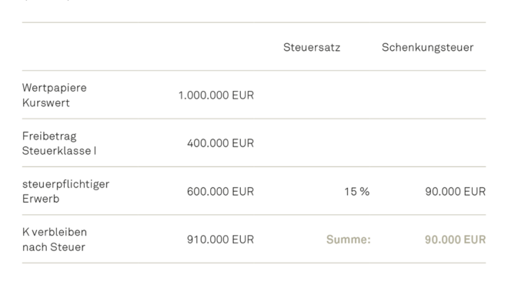Select the K verbleiben nach Steuer label
The image size is (508, 285).
(x=55, y=240)
